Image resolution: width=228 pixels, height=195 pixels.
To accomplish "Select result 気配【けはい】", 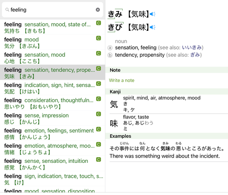I will tap(52, 88).
